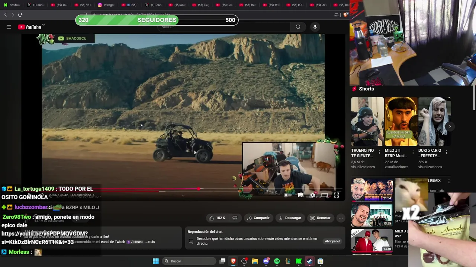Open more actions three-dot menu under video
The height and width of the screenshot is (267, 476).
(x=341, y=218)
